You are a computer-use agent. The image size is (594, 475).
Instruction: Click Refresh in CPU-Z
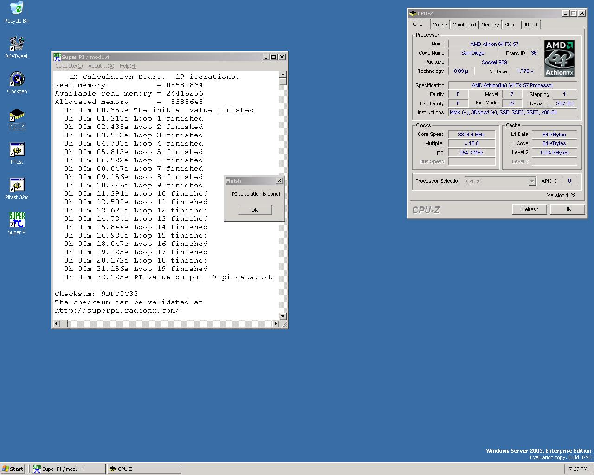point(529,209)
